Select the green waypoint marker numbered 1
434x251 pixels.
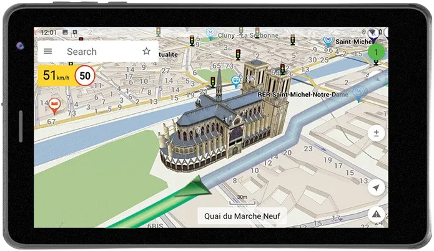click(376, 52)
